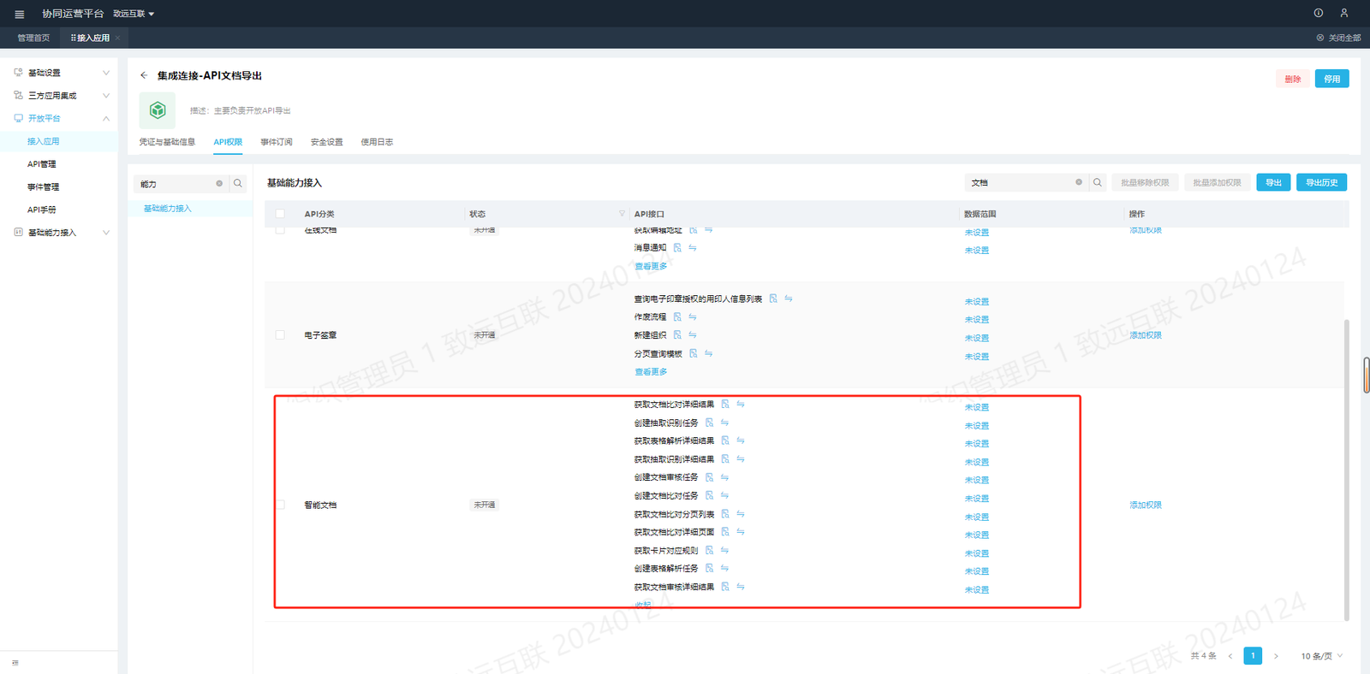Click the swap arrows icon beside 分页查询模板
This screenshot has height=674, width=1370.
pos(709,353)
